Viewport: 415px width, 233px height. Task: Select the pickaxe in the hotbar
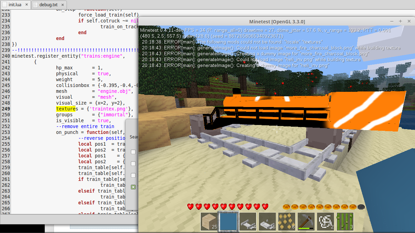click(x=305, y=221)
